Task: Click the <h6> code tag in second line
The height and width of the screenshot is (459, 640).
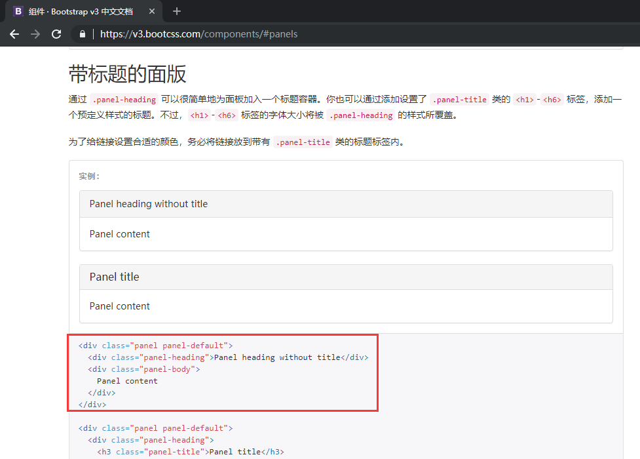Action: [x=227, y=115]
